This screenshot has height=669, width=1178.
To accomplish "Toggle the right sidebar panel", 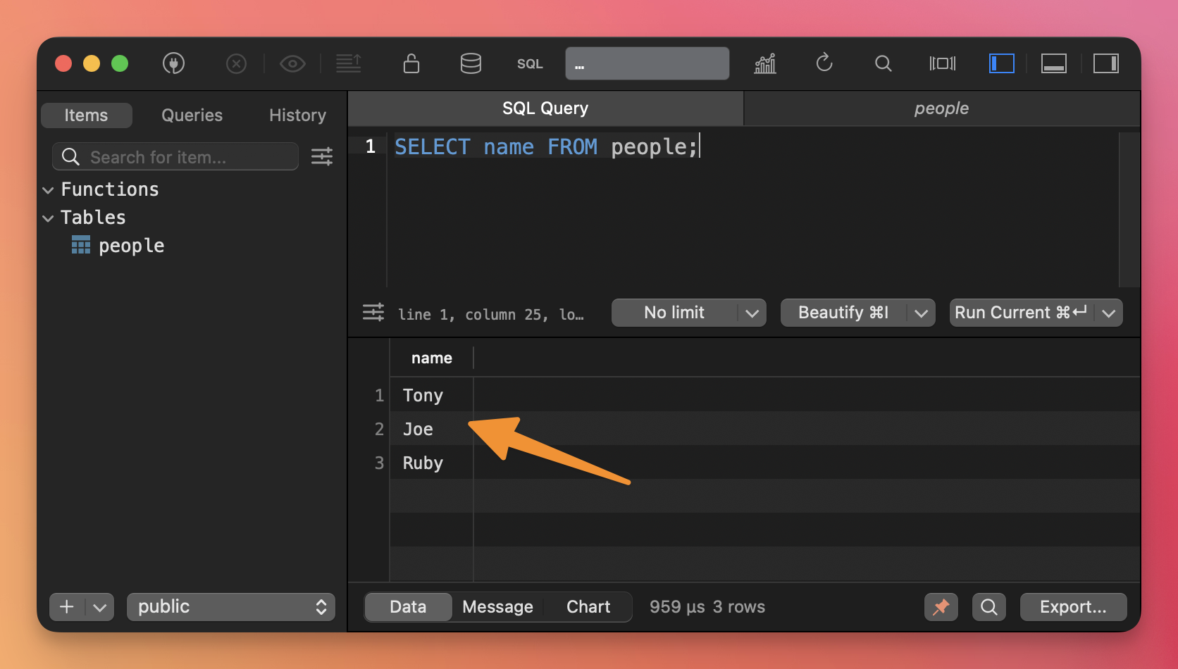I will [x=1105, y=63].
